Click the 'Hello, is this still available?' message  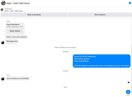[x=17, y=37]
